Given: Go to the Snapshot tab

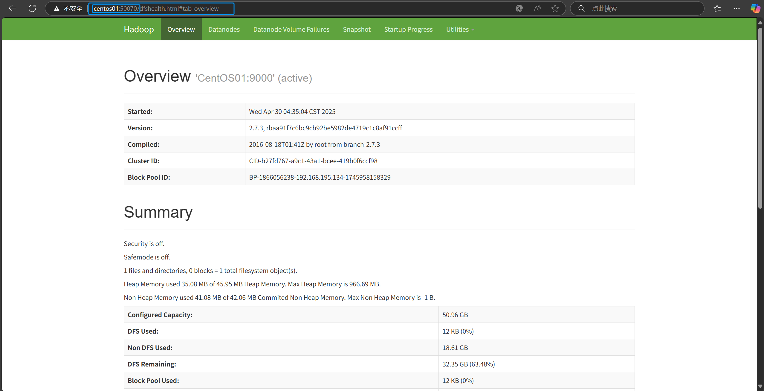Looking at the screenshot, I should (x=357, y=29).
